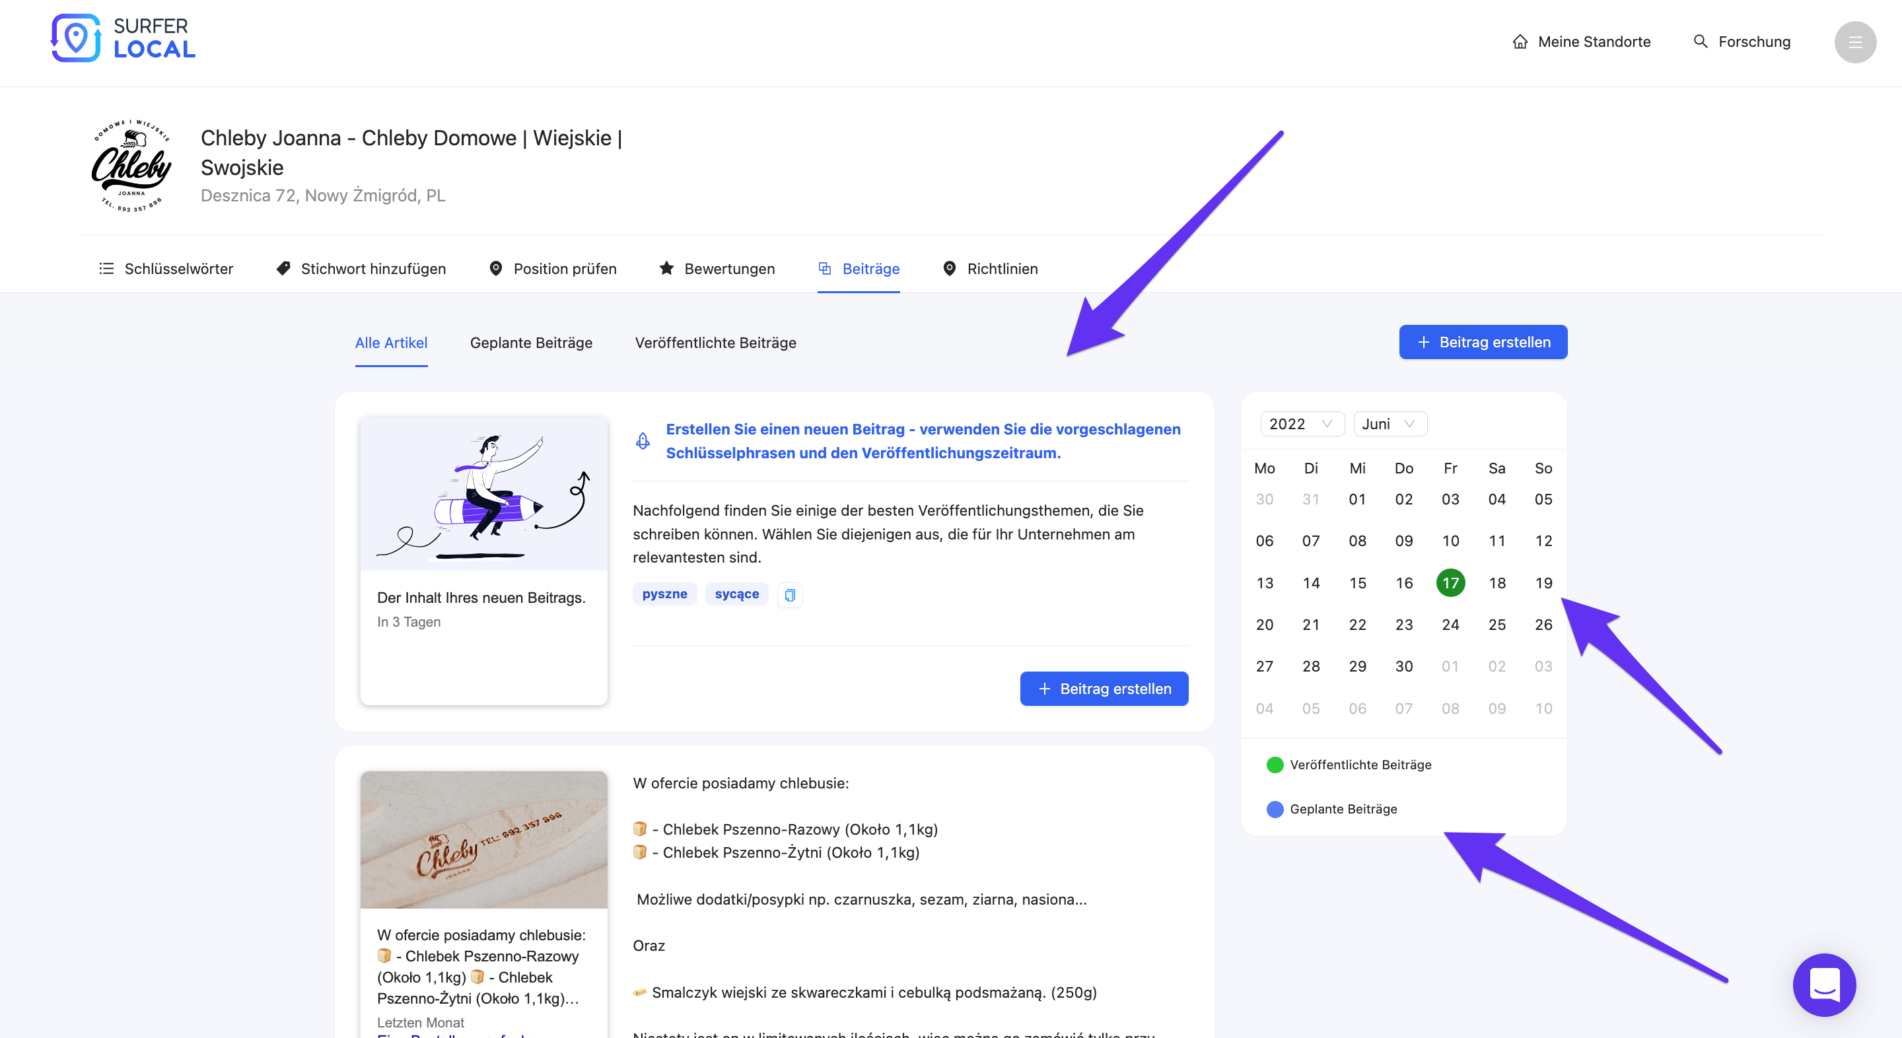The image size is (1902, 1038).
Task: Switch to Veröffentlichte Beiträge sub-tab
Action: pos(715,343)
